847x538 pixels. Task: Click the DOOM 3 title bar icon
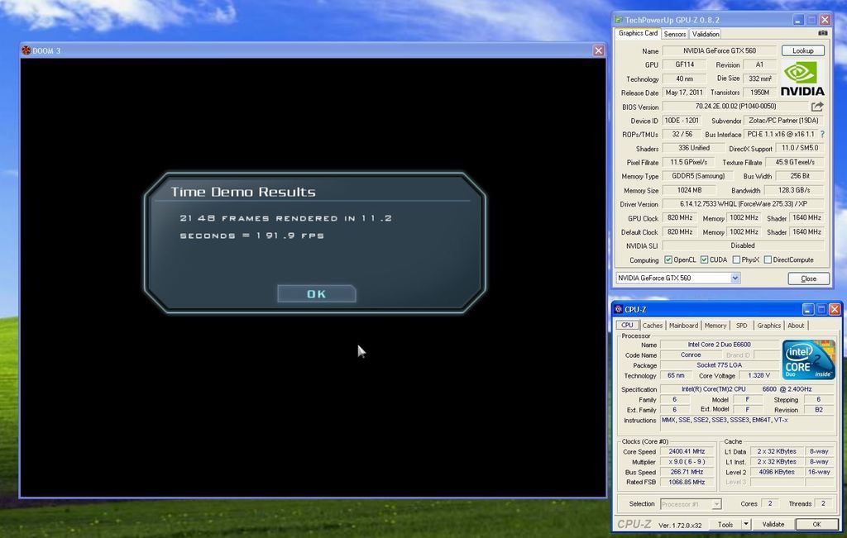(26, 50)
